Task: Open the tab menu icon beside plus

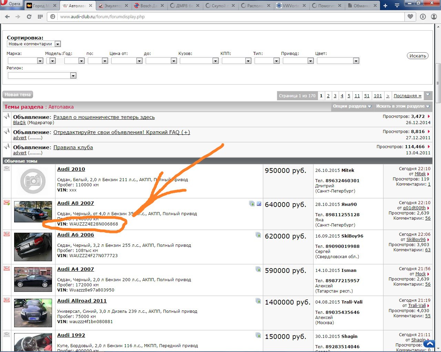Action: point(397,5)
